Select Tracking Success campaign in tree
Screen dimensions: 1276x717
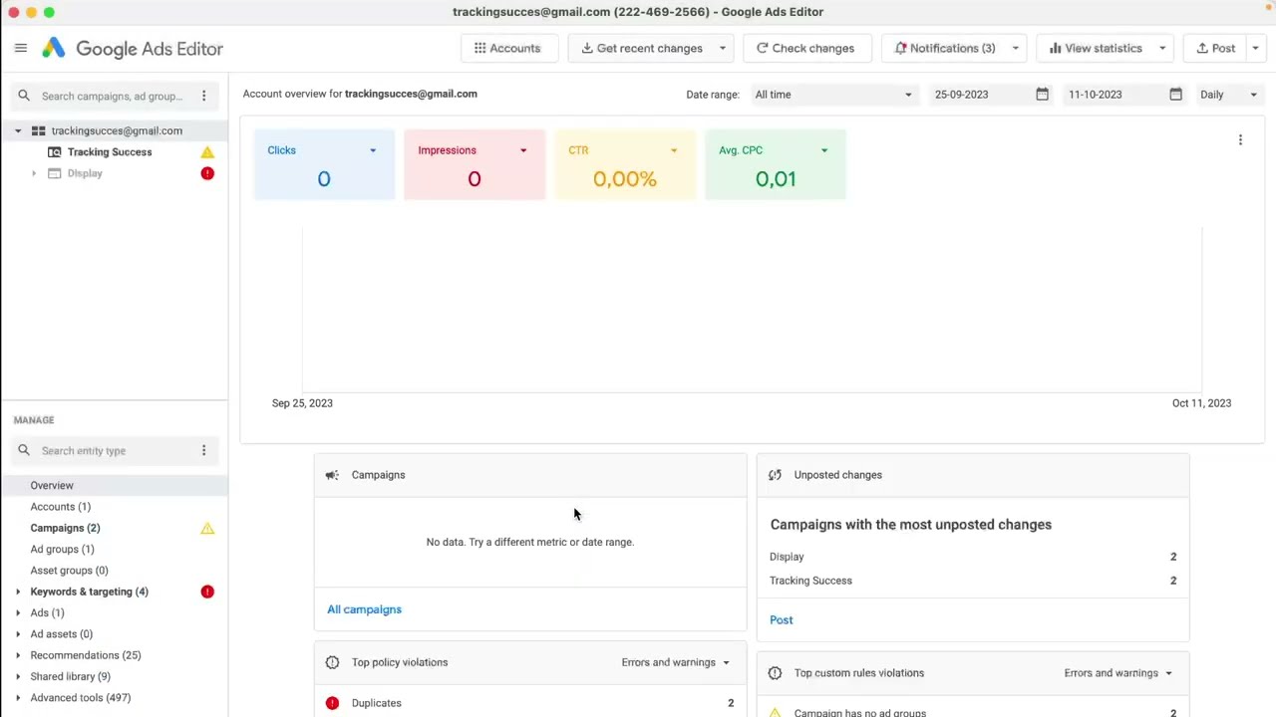coord(110,152)
